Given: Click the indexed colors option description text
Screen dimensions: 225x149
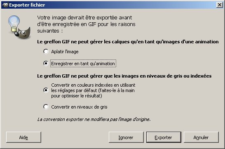Looking at the screenshot, I should 93,90.
